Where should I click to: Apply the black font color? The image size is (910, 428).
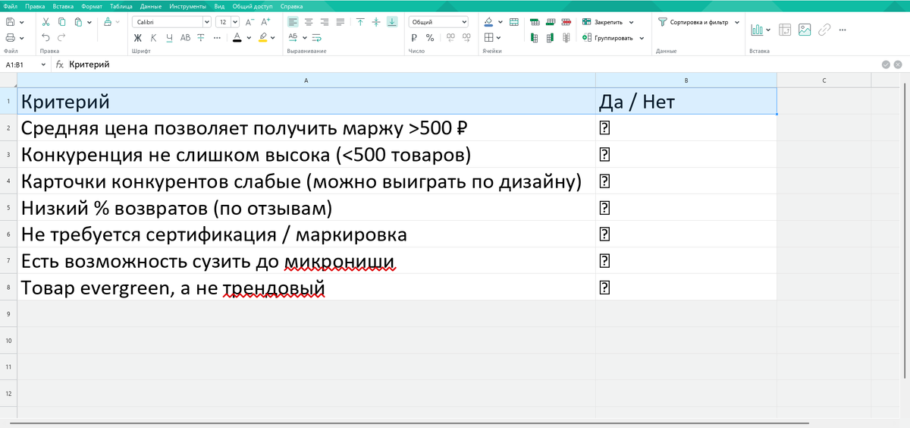point(237,37)
